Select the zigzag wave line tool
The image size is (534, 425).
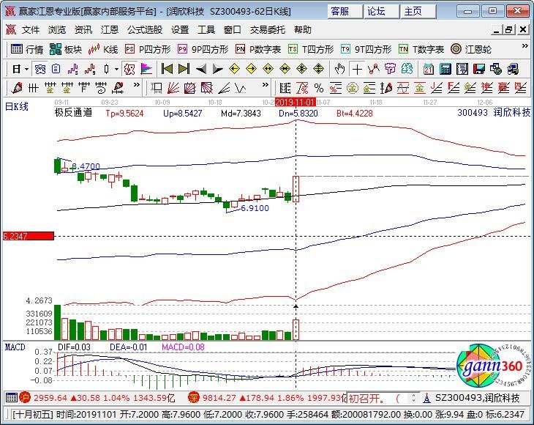pos(241,89)
